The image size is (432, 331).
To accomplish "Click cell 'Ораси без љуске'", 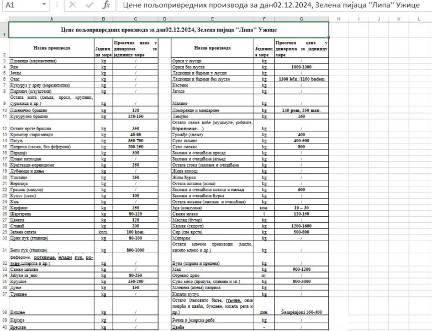I will point(213,67).
